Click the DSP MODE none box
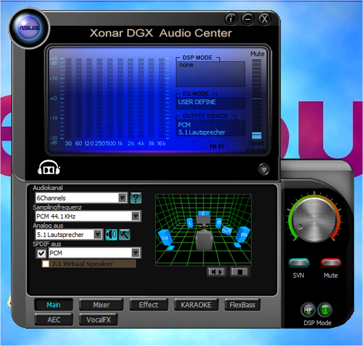The image size is (363, 346). [x=211, y=74]
